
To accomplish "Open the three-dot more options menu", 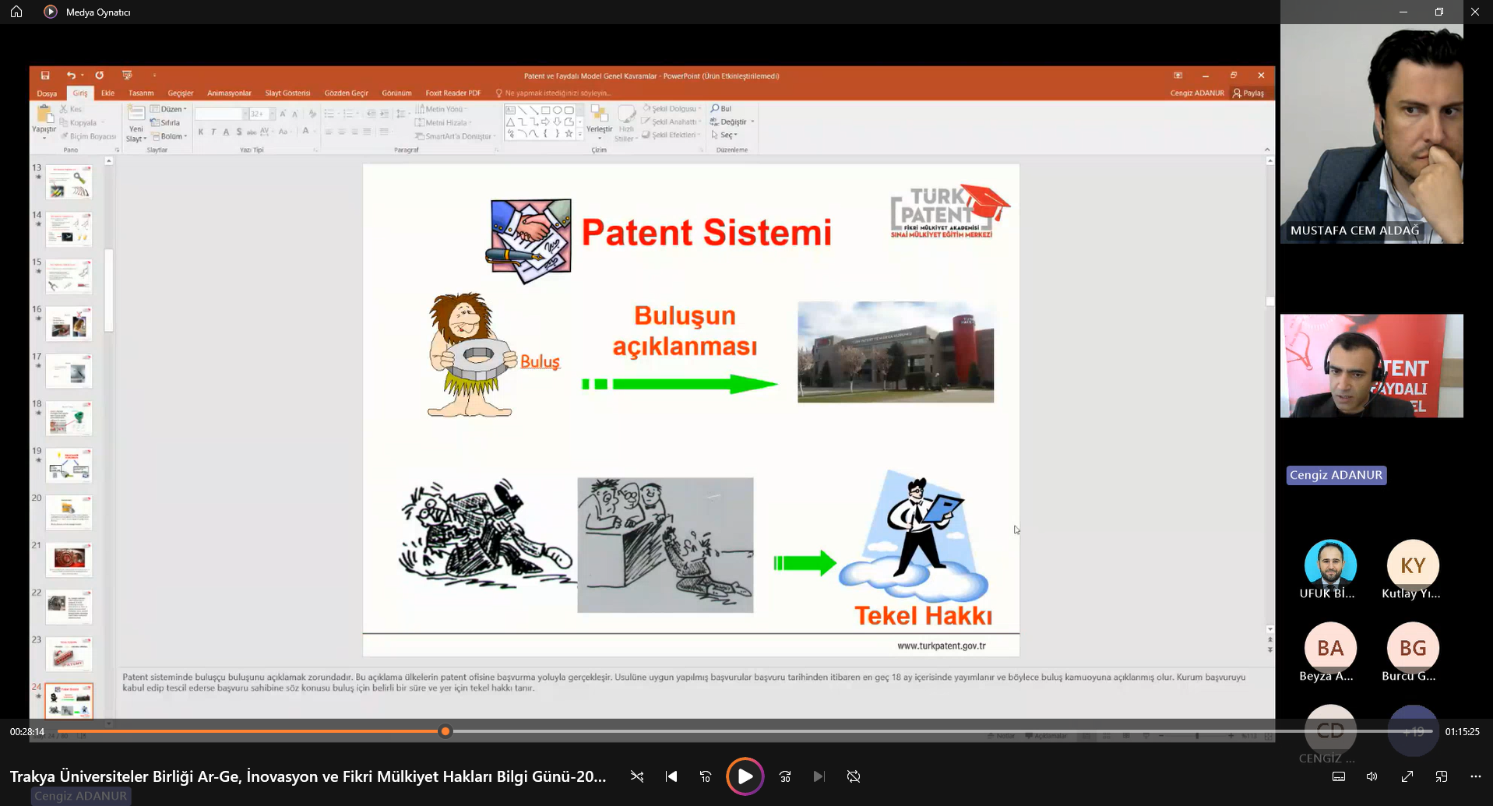I will click(x=1475, y=776).
